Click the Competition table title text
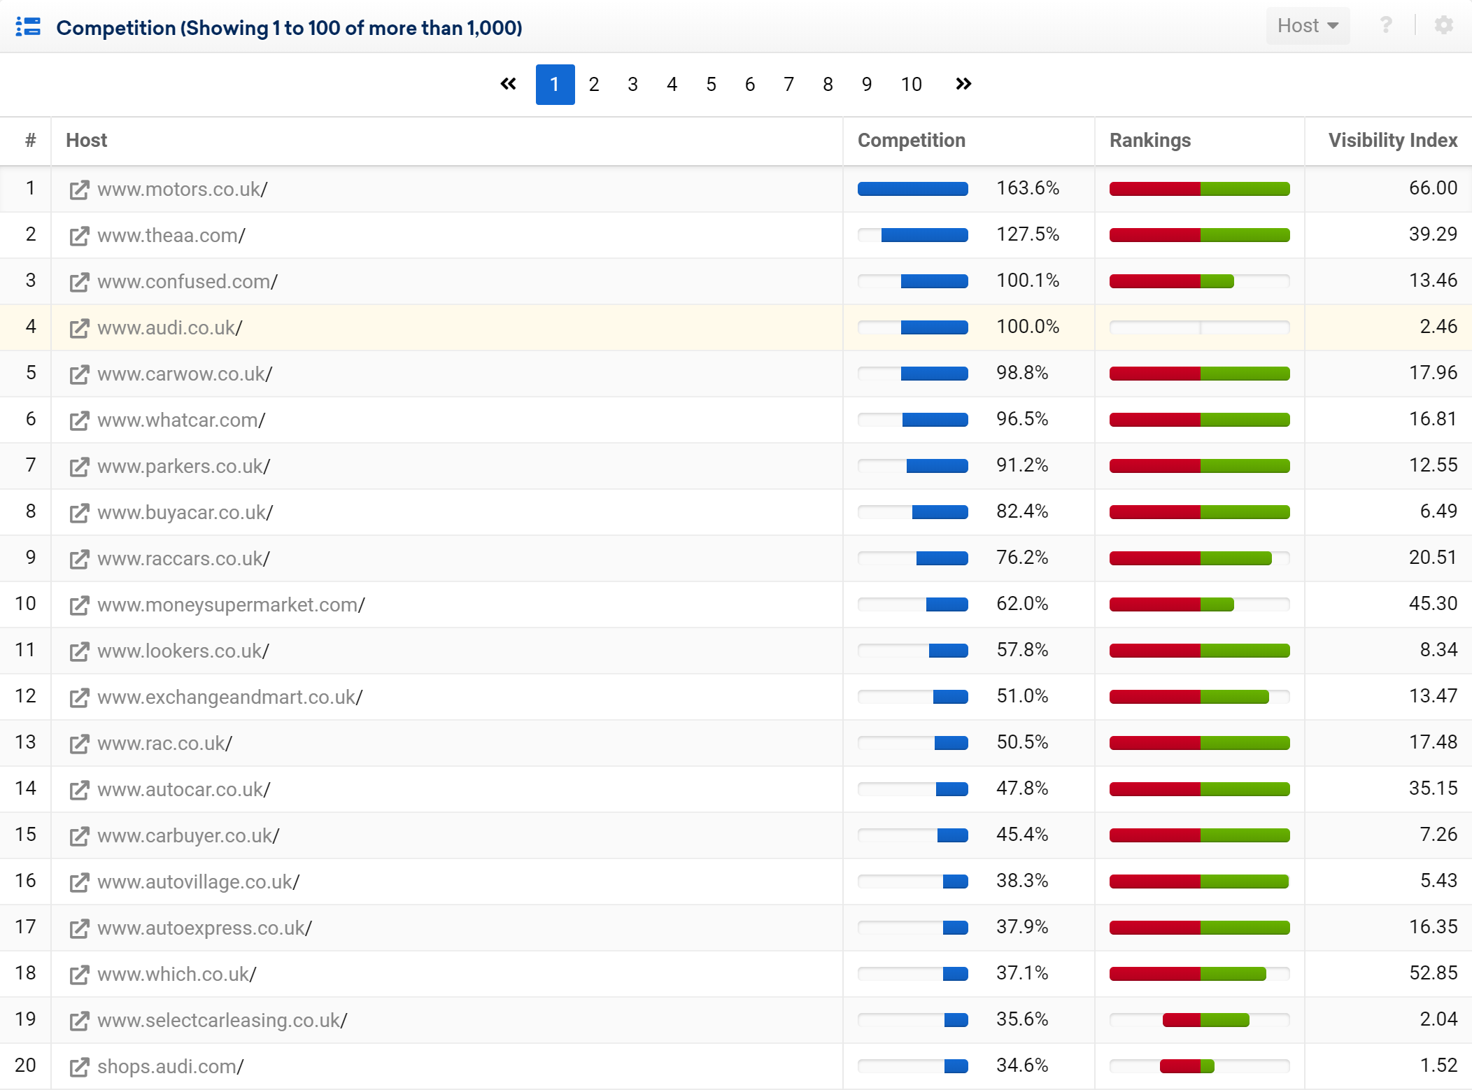 click(289, 28)
